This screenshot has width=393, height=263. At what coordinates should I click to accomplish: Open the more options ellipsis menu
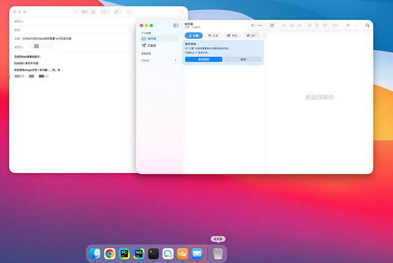[x=260, y=26]
